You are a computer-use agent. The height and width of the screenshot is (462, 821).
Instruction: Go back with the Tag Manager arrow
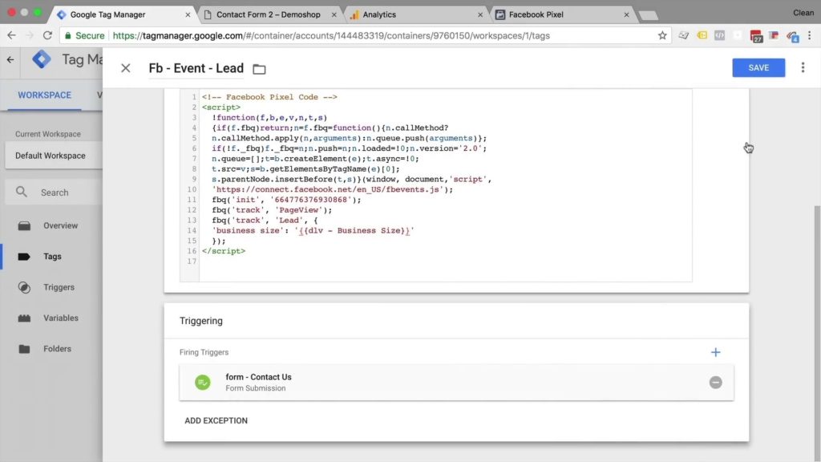coord(10,60)
